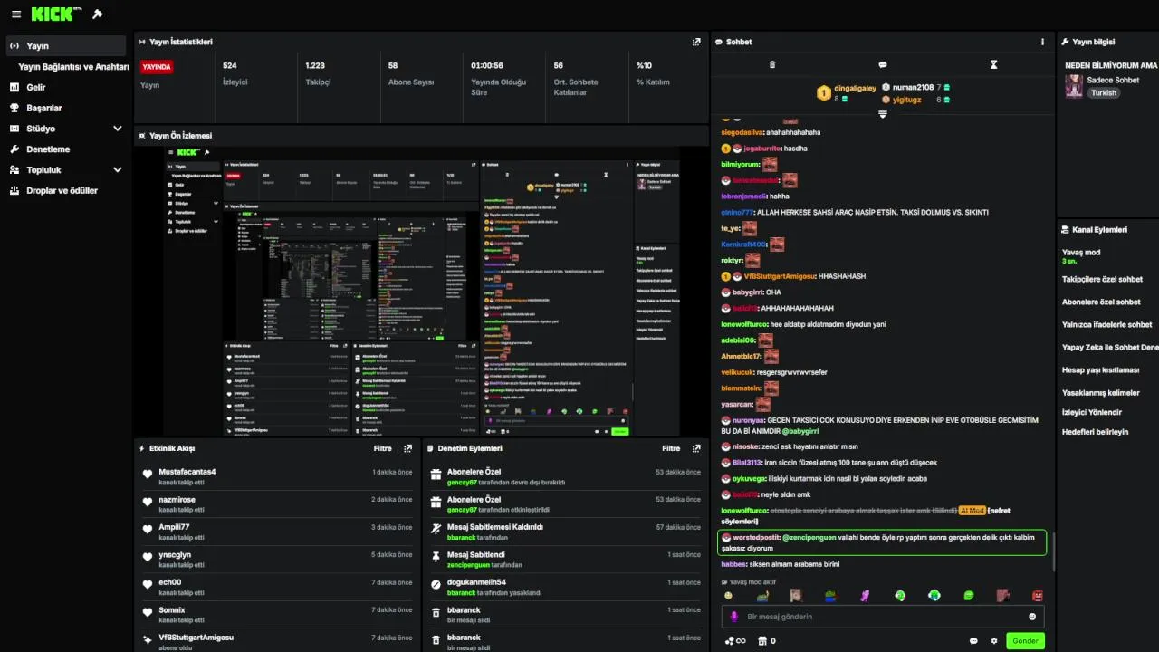Open the hamburger menu at top left
This screenshot has width=1159, height=652.
15,14
